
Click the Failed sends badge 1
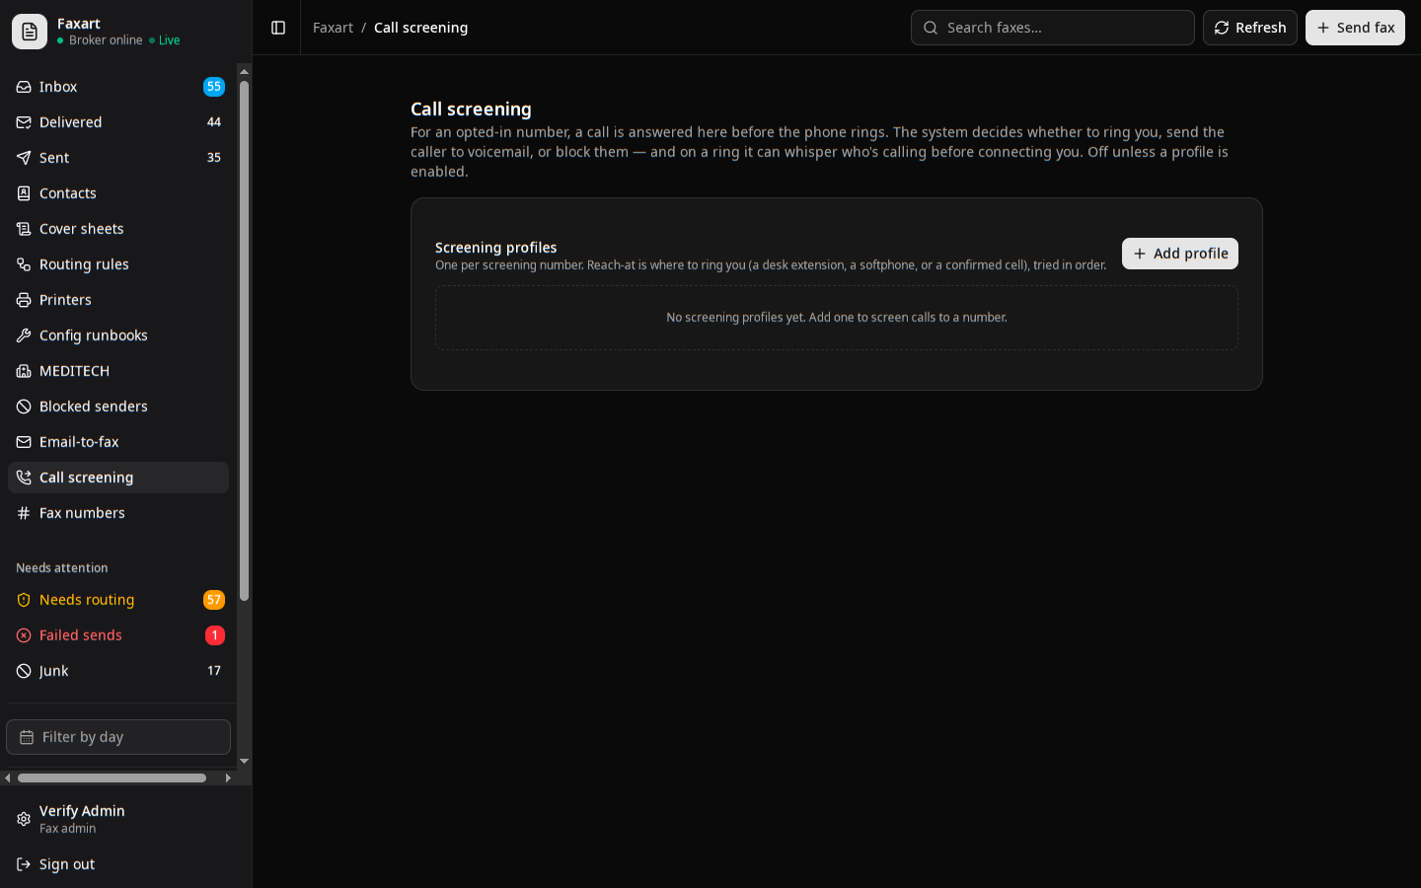tap(214, 635)
